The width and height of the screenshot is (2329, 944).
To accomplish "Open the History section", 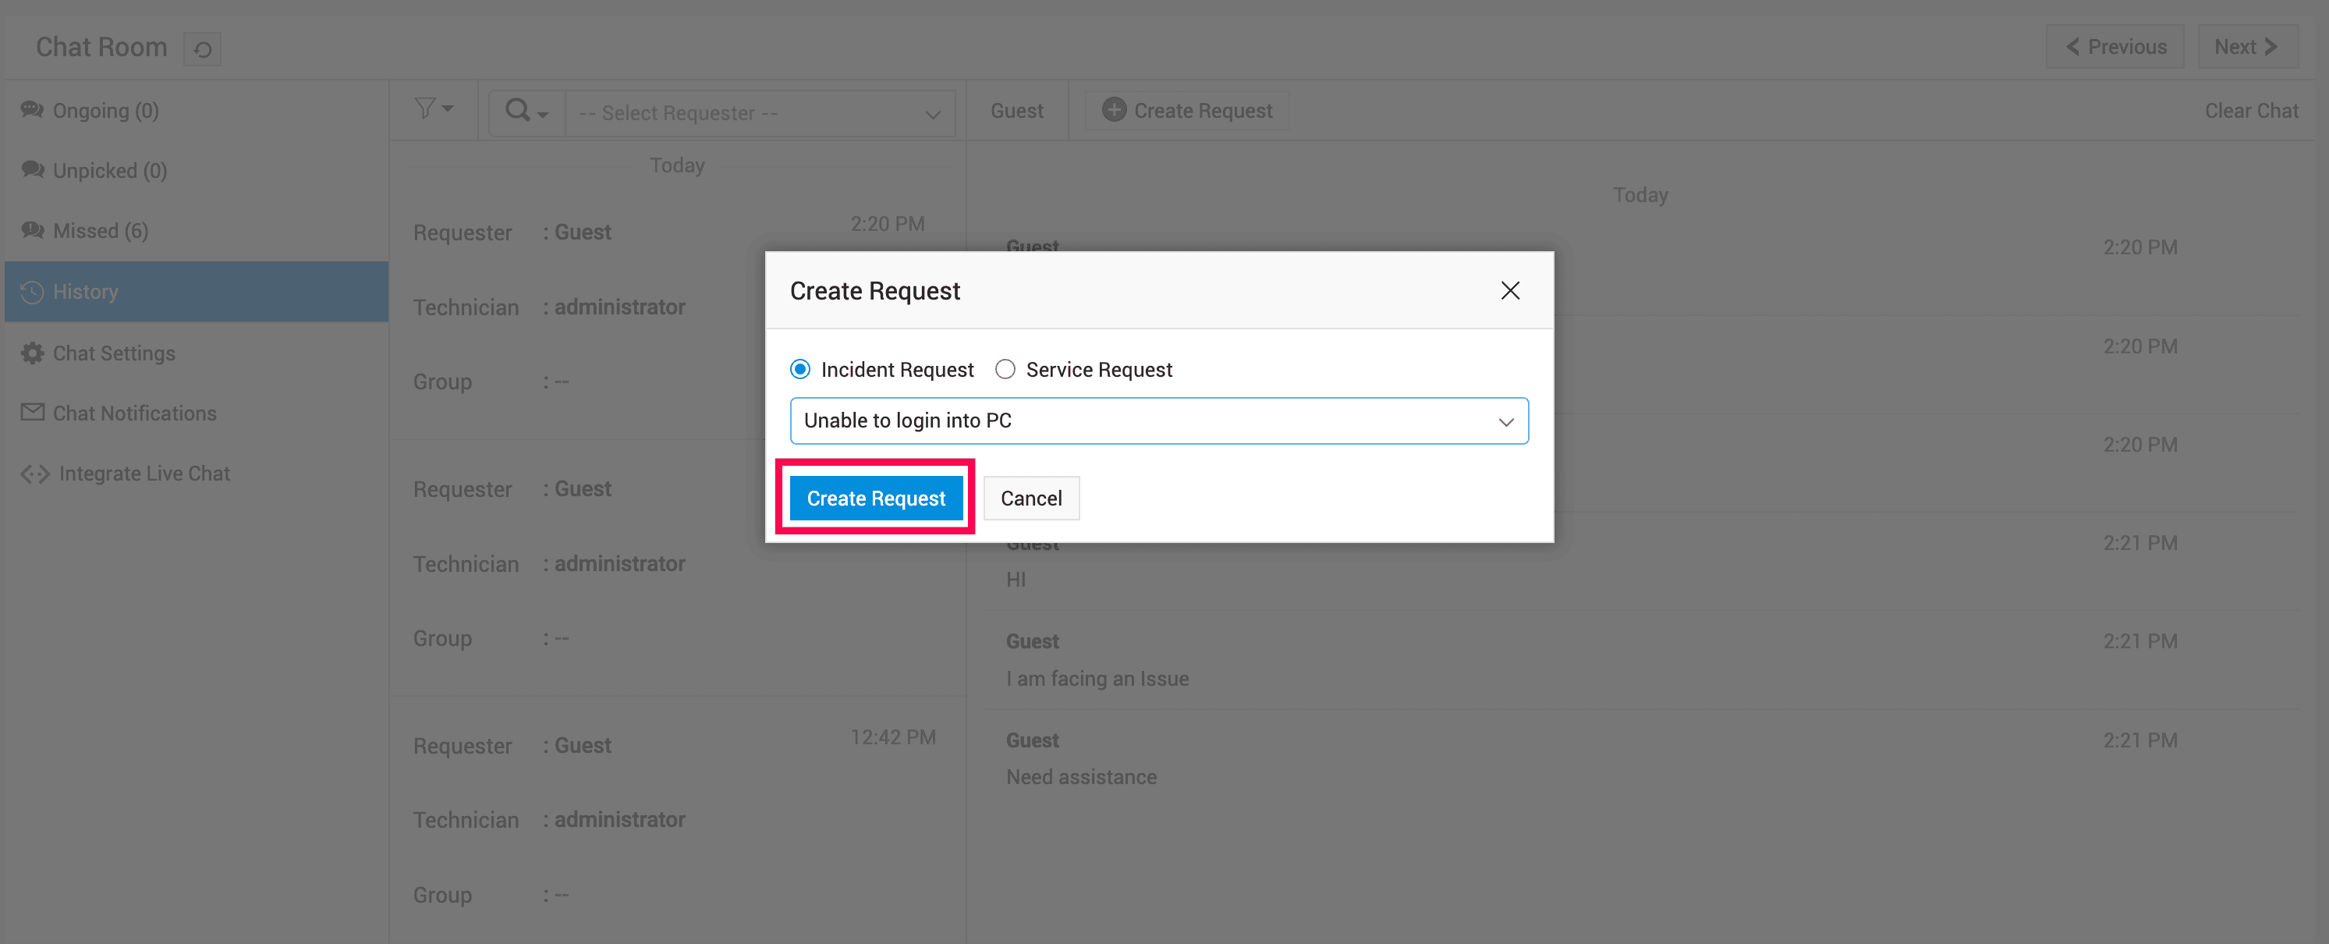I will 197,291.
